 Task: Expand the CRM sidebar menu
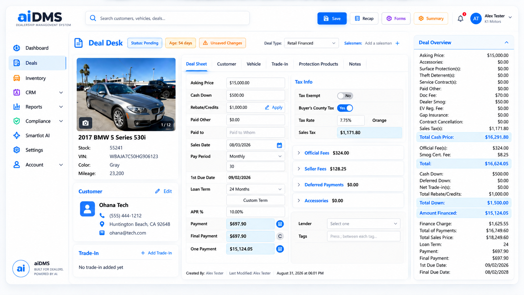(x=61, y=92)
